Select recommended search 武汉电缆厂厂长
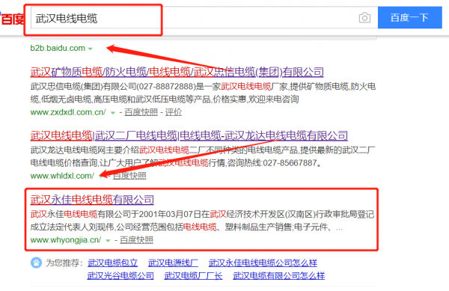The width and height of the screenshot is (449, 291). (x=193, y=275)
